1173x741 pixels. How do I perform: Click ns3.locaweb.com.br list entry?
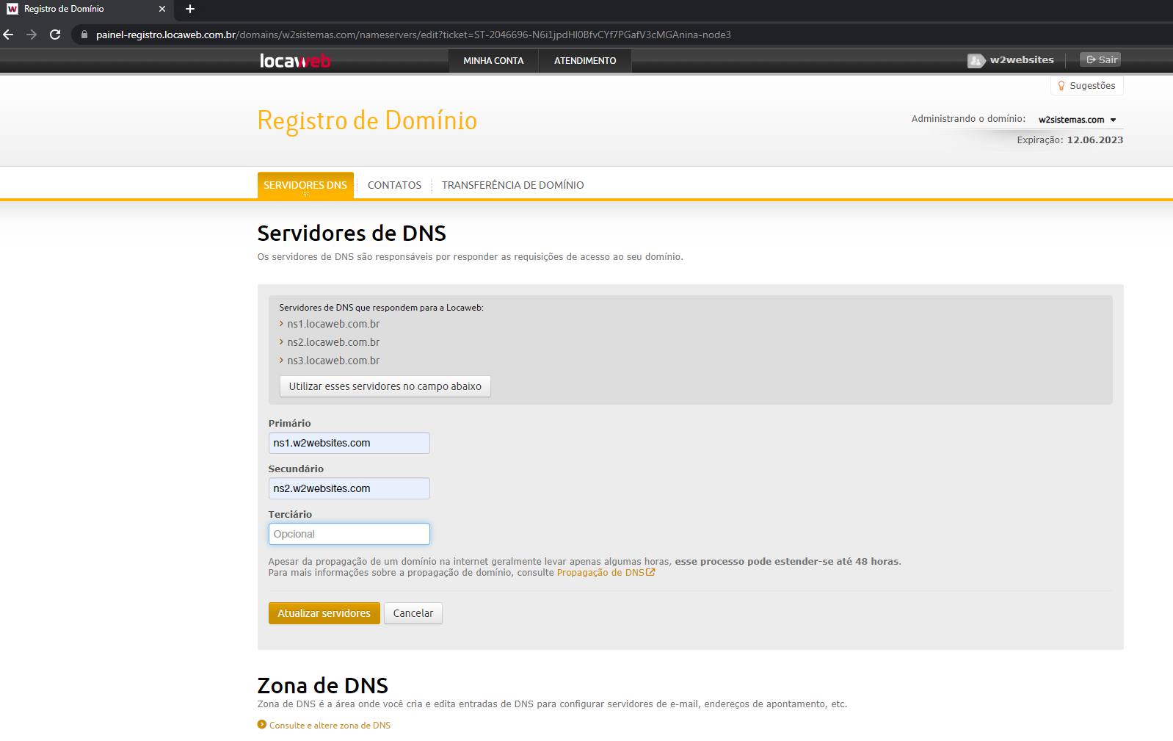[x=333, y=361]
